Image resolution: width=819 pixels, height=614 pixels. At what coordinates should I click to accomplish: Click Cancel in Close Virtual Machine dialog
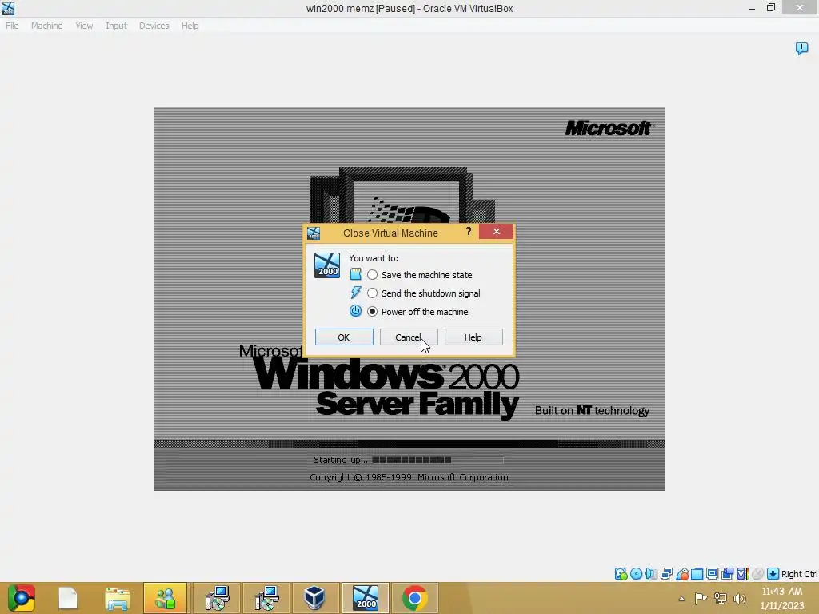(409, 337)
